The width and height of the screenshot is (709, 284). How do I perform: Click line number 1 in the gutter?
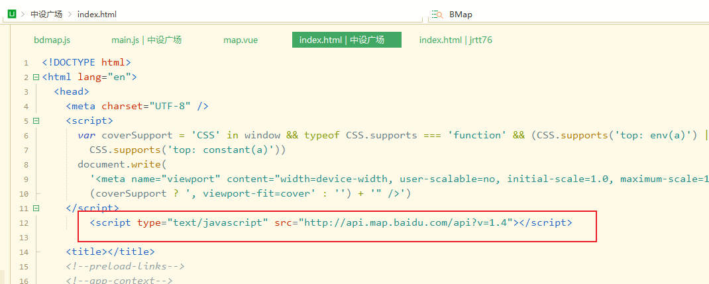[x=27, y=63]
